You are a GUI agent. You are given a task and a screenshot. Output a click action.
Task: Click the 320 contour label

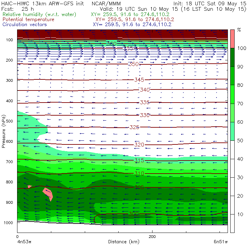point(139,144)
